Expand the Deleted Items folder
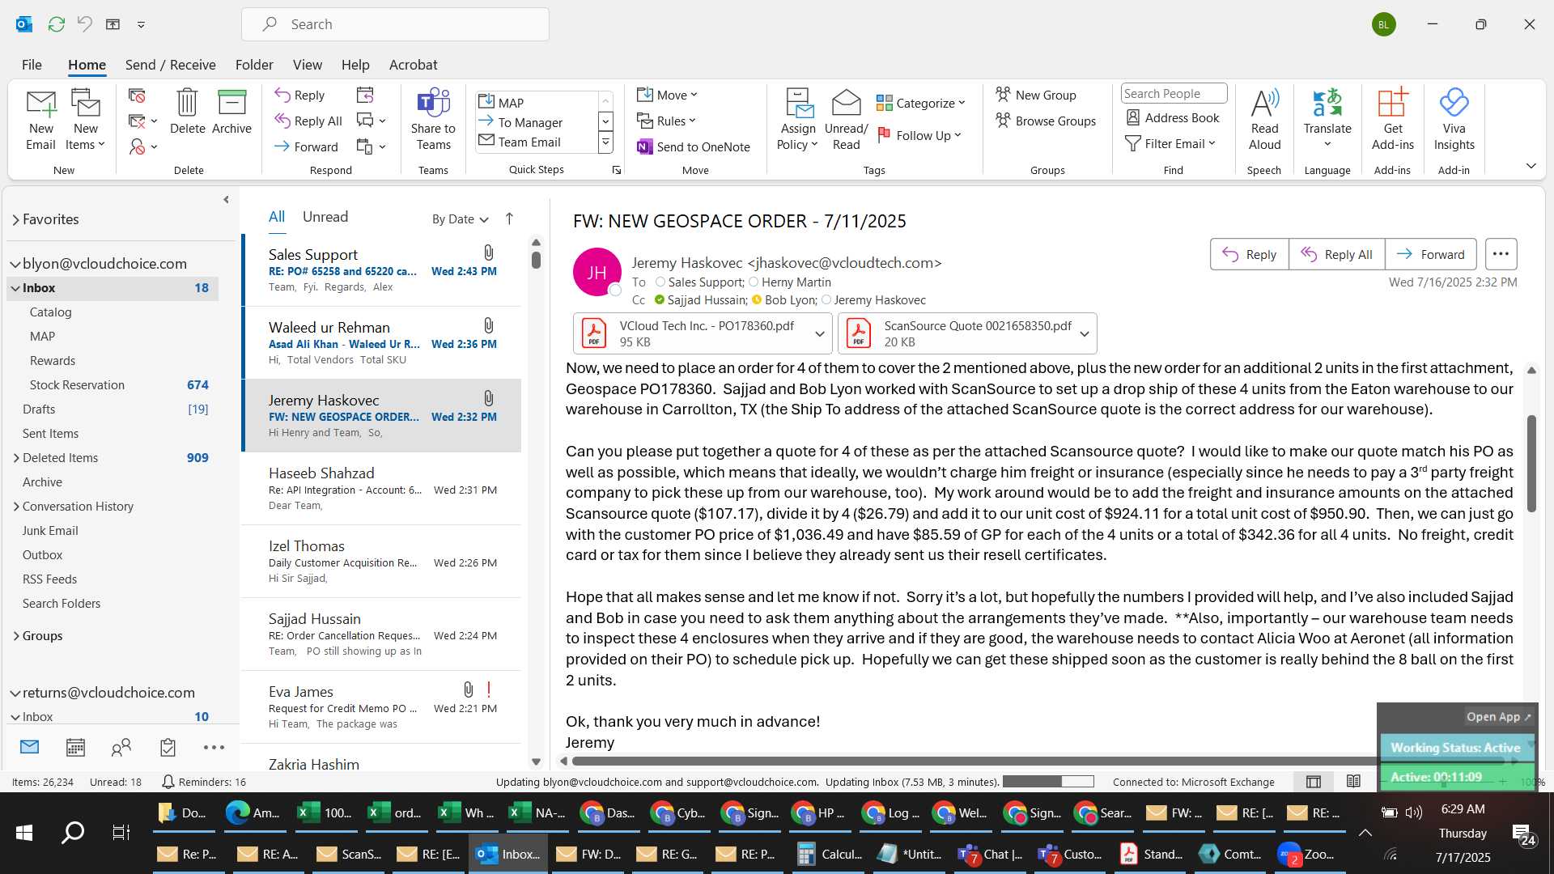The image size is (1554, 874). pyautogui.click(x=16, y=458)
